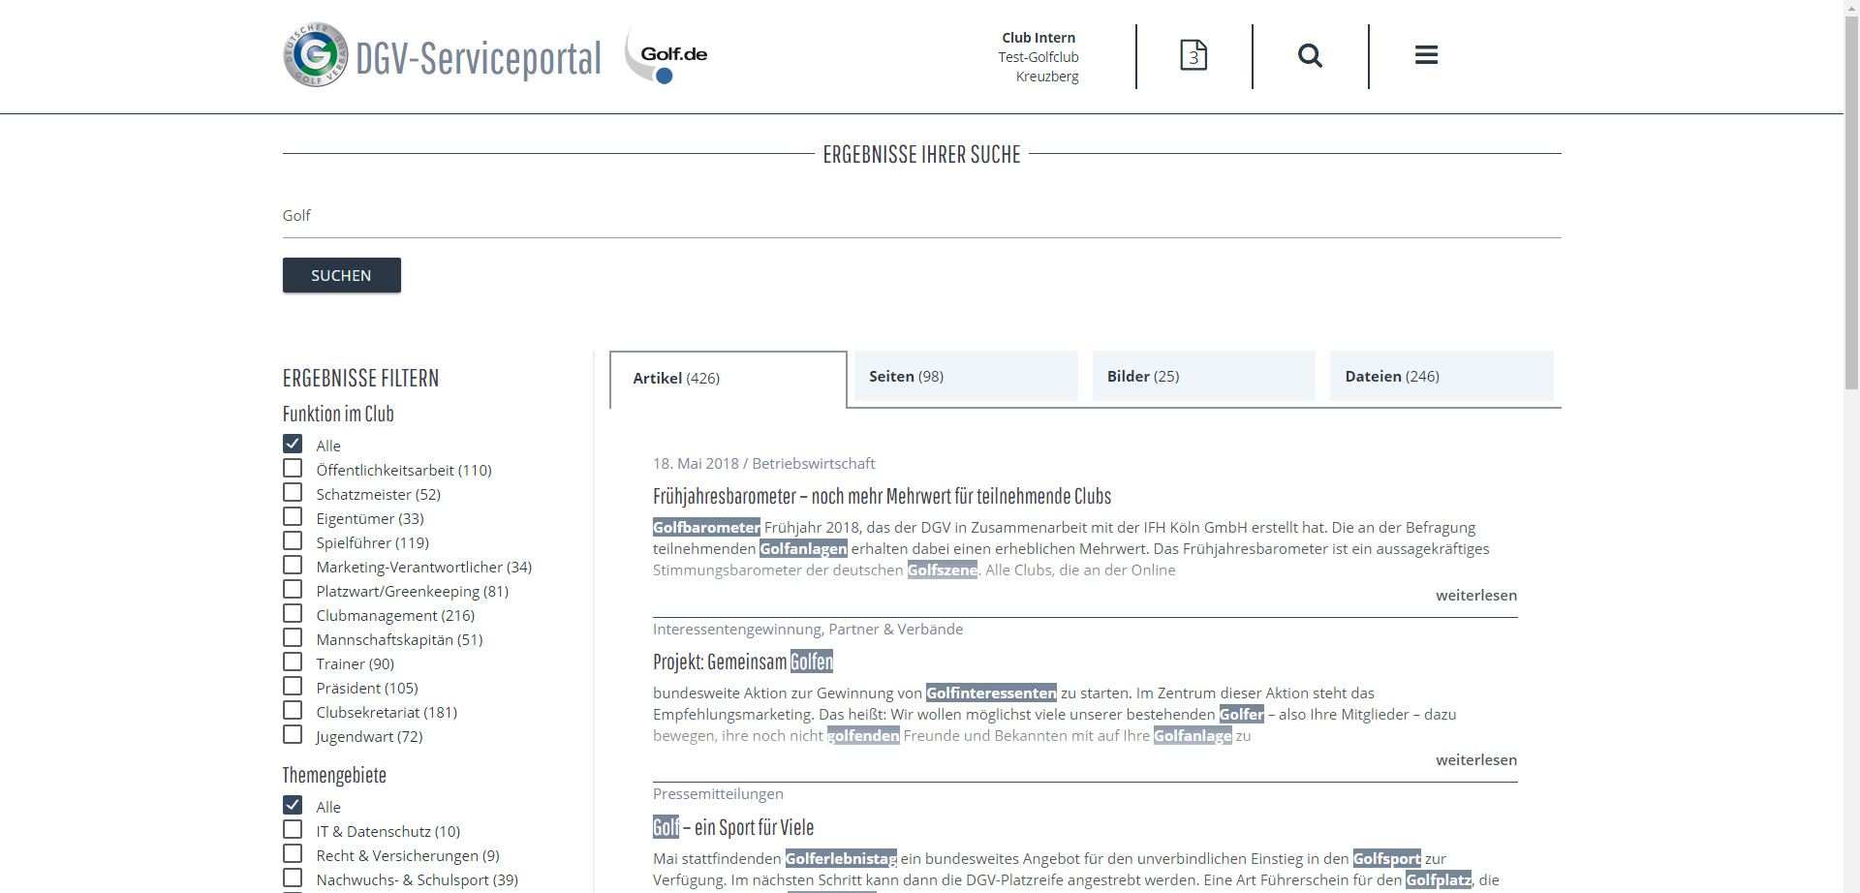Check IT & Datenschutz filter

click(x=293, y=830)
